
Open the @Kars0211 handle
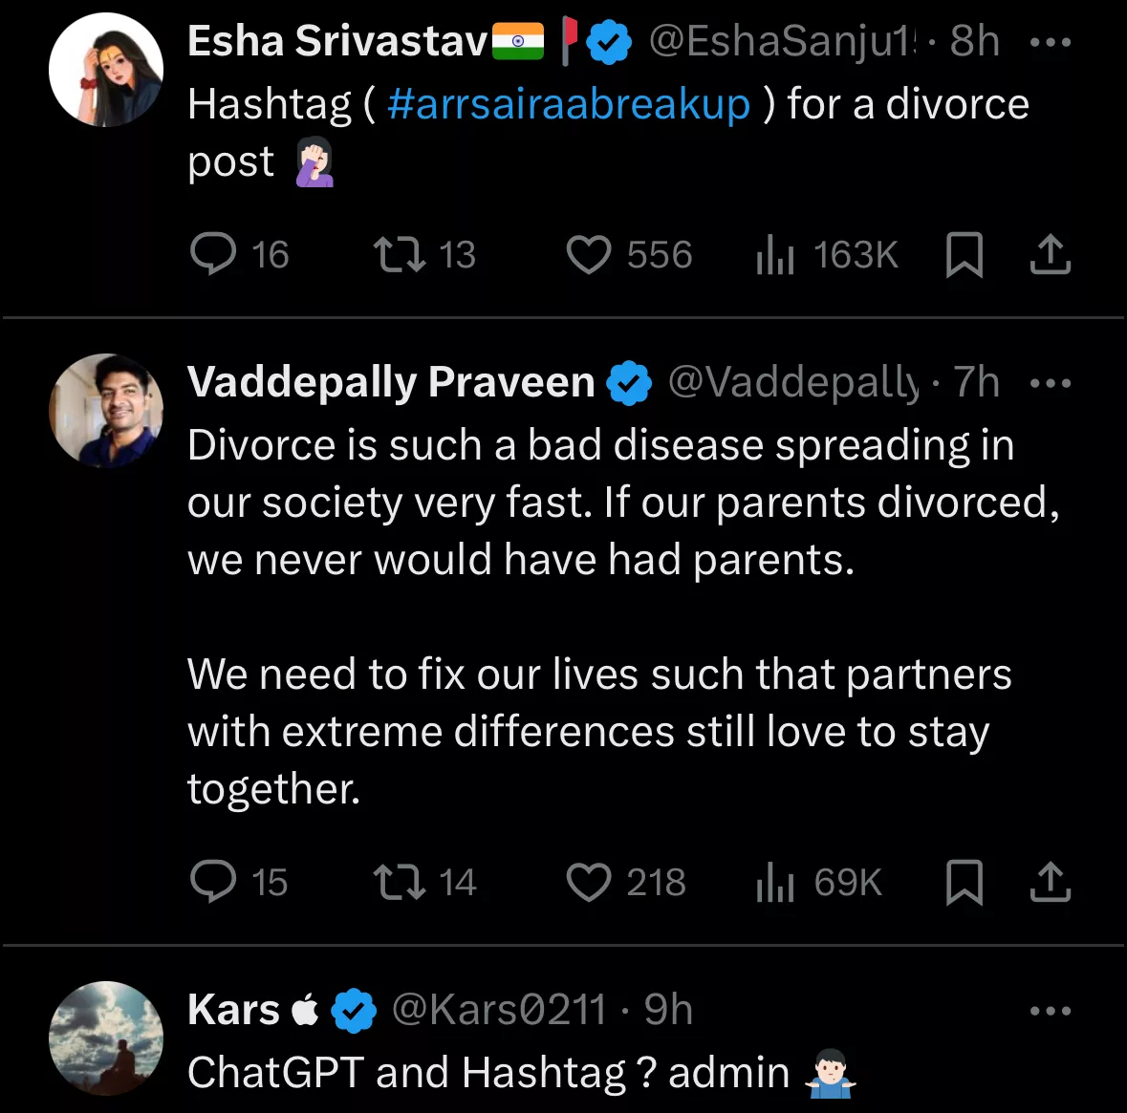pyautogui.click(x=498, y=1010)
